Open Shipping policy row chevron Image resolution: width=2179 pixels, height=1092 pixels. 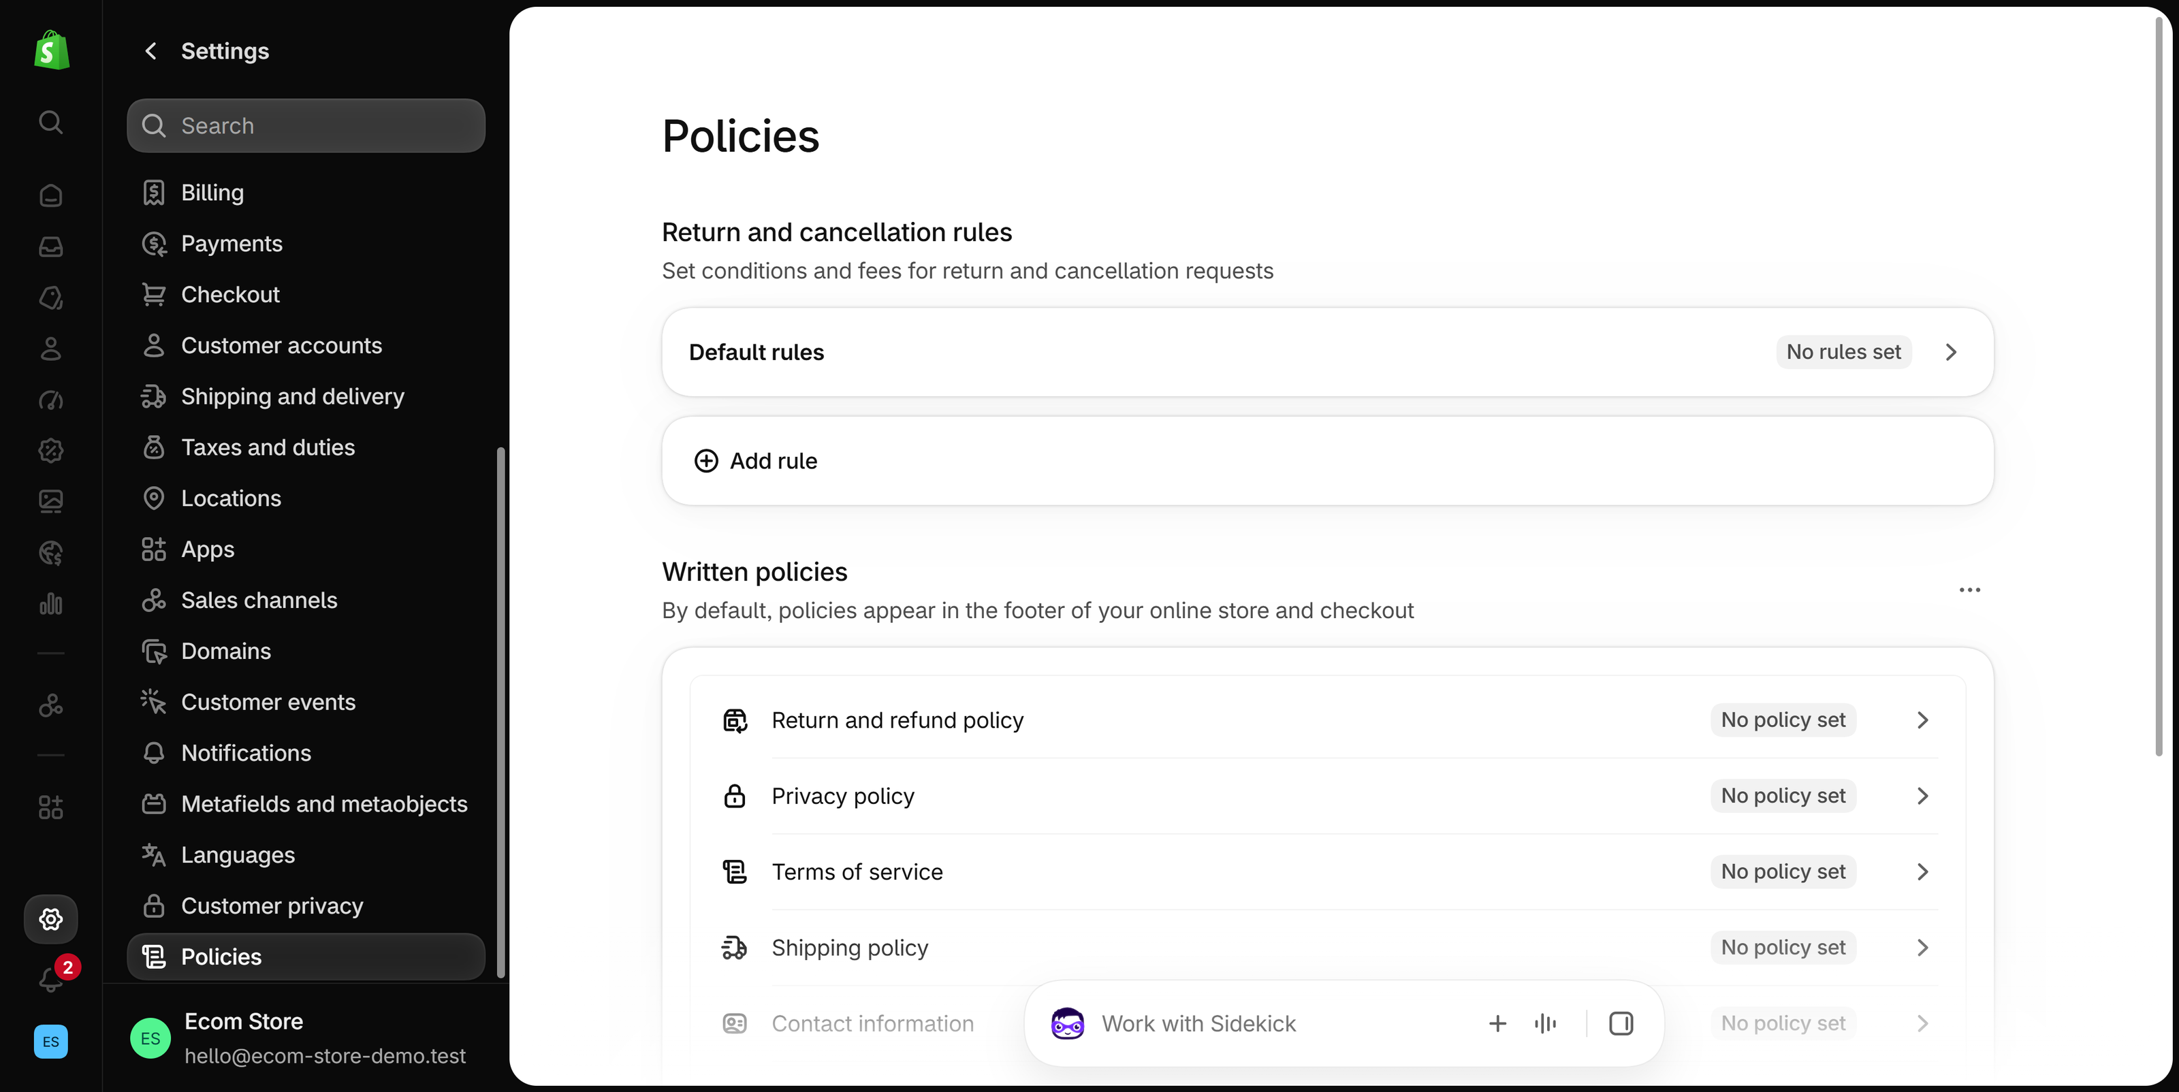pyautogui.click(x=1923, y=948)
